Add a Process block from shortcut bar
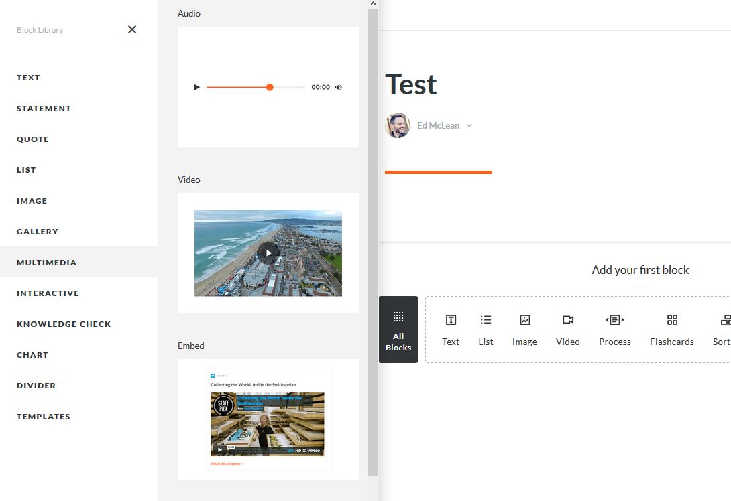The height and width of the screenshot is (501, 731). pyautogui.click(x=614, y=330)
